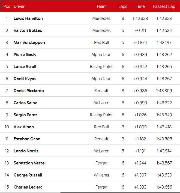This screenshot has width=180, height=193.
Task: Select the Fastest Lap column header
Action: tap(164, 6)
